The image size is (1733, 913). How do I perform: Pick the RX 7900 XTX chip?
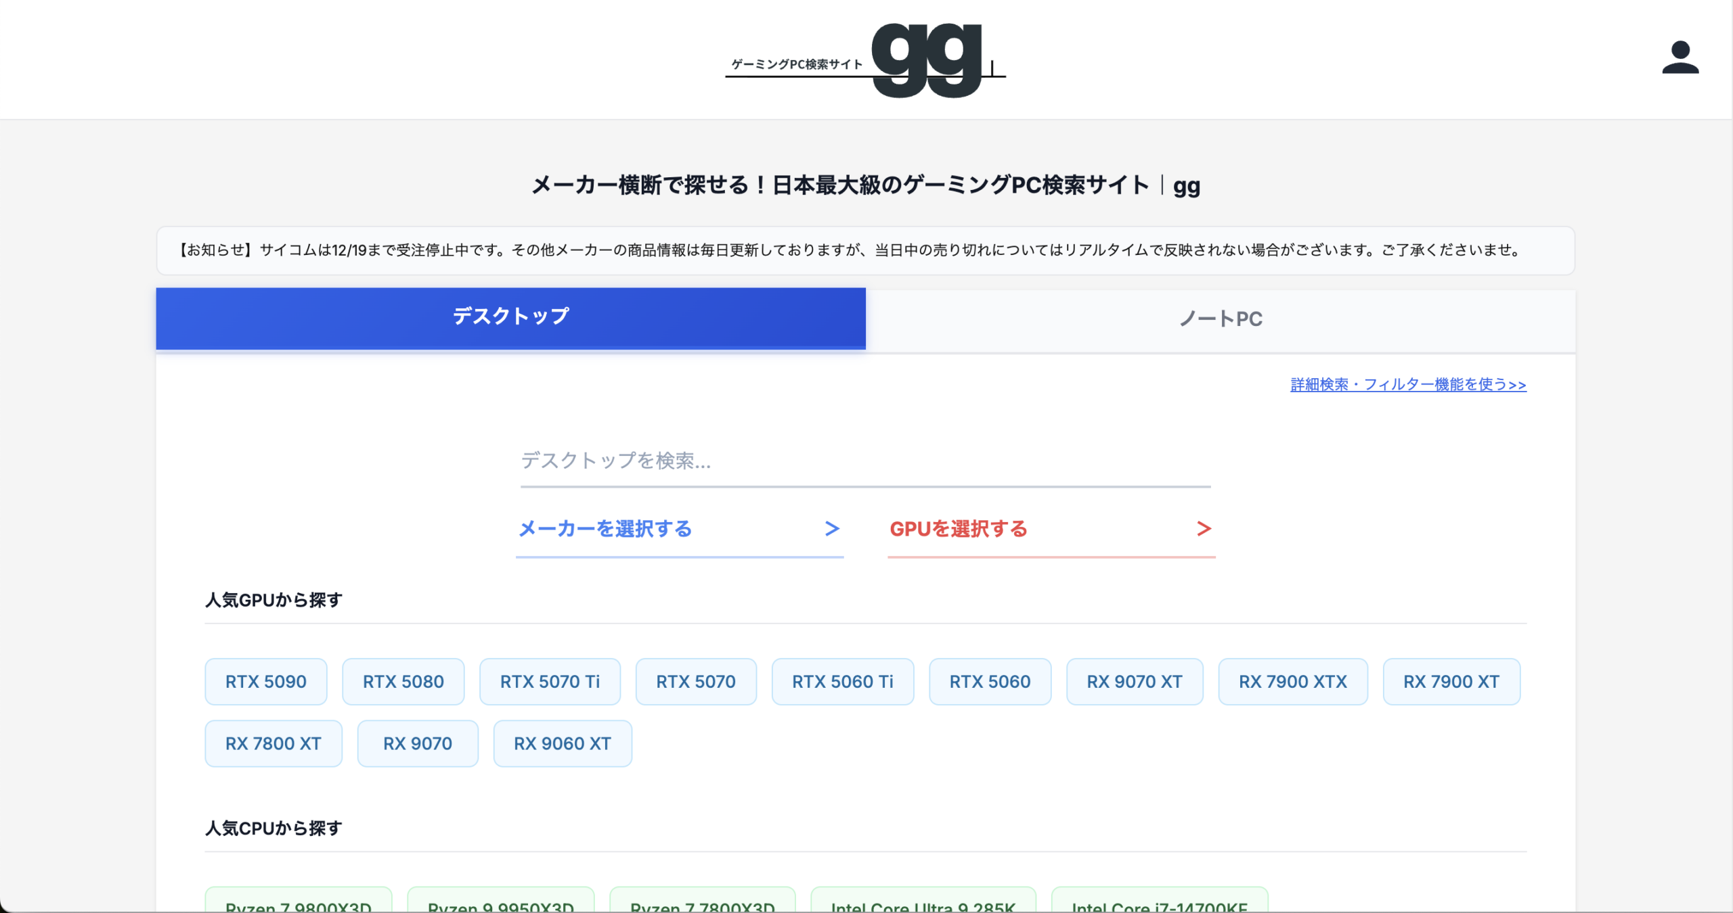click(1292, 682)
